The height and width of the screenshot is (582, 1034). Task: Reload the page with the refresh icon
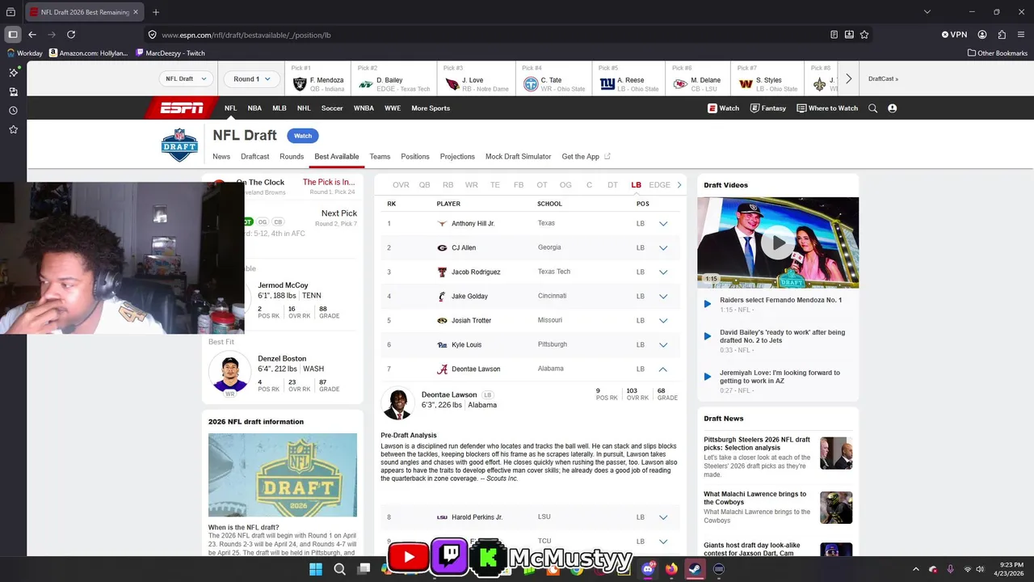tap(71, 35)
